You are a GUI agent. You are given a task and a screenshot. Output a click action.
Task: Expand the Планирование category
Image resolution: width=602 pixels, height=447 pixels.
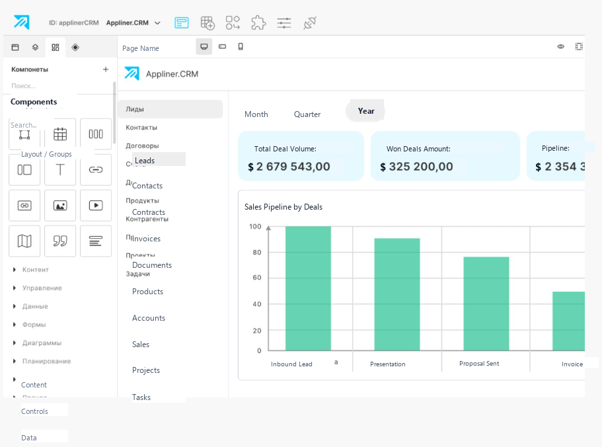coord(42,361)
